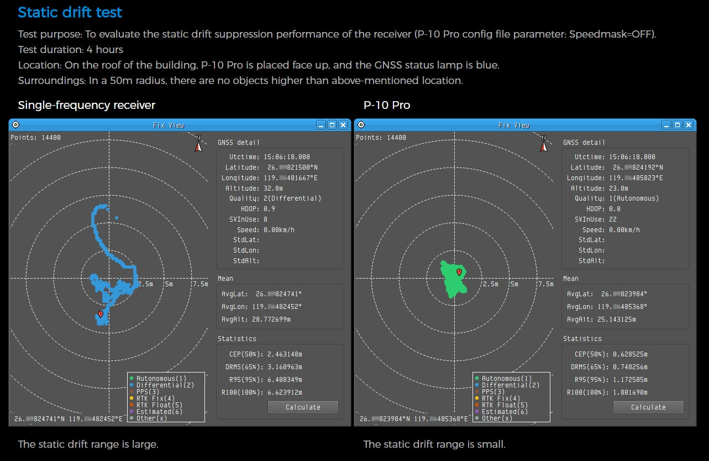Image resolution: width=709 pixels, height=461 pixels.
Task: Click the Estimated(6) legend entry in the left window
Action: (155, 412)
